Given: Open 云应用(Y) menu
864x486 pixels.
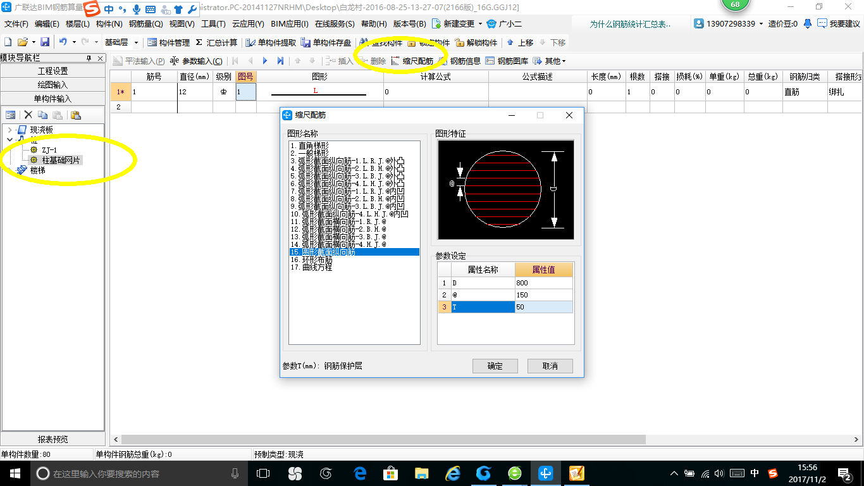Looking at the screenshot, I should tap(248, 24).
